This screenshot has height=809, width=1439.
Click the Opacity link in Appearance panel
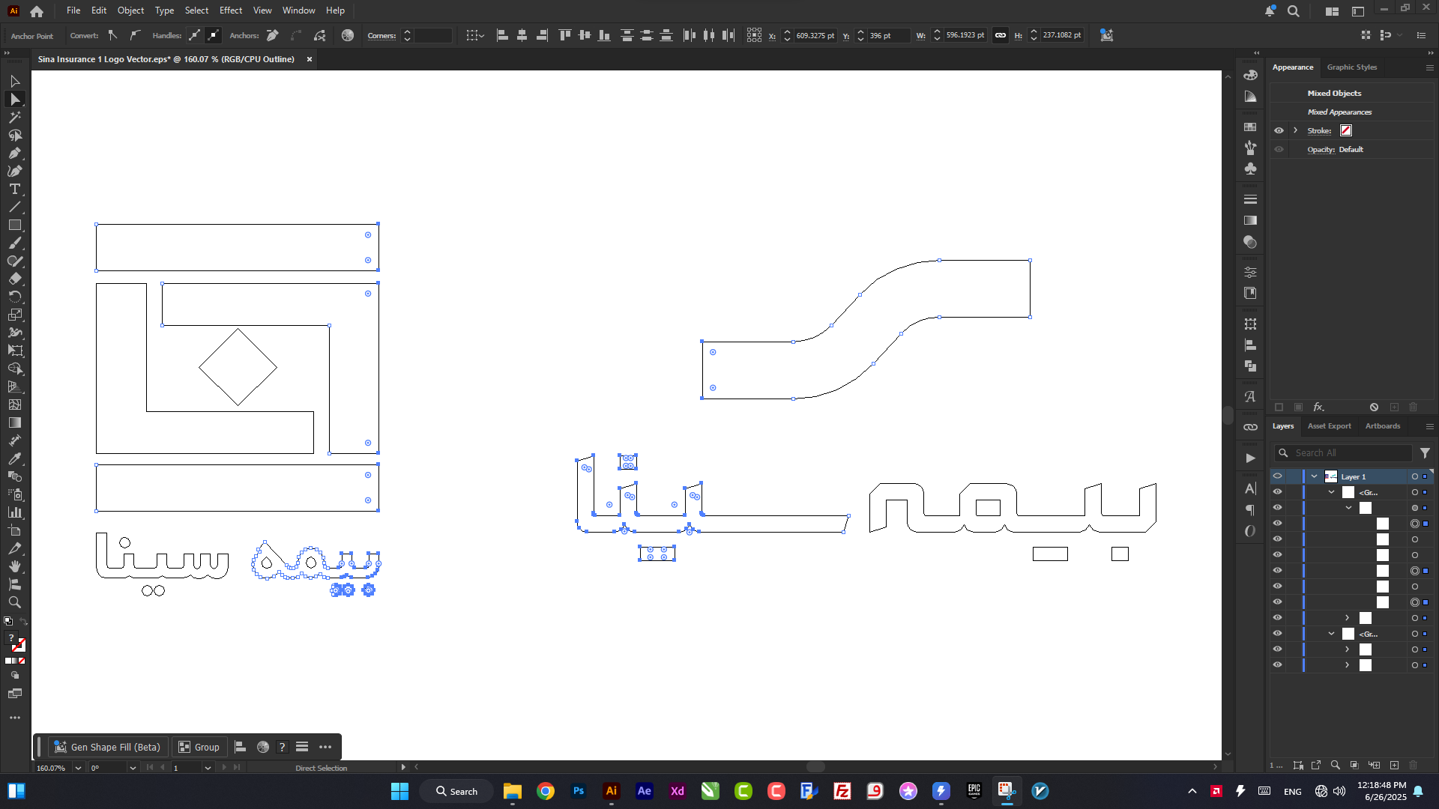(1321, 150)
